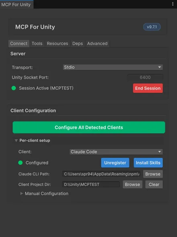The width and height of the screenshot is (177, 237).
Task: Click the Transport: label
Action: (23, 67)
